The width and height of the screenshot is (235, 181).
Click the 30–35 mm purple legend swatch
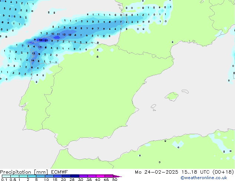pyautogui.click(x=83, y=176)
